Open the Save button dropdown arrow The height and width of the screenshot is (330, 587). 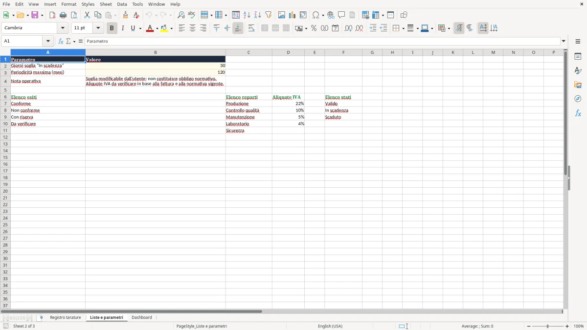click(42, 16)
